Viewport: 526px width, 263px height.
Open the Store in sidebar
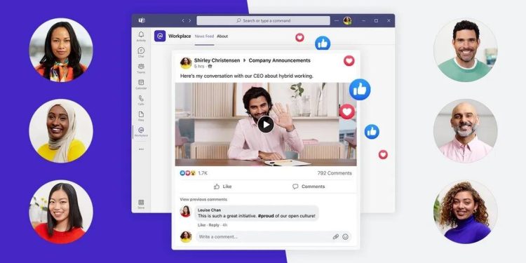pyautogui.click(x=141, y=204)
